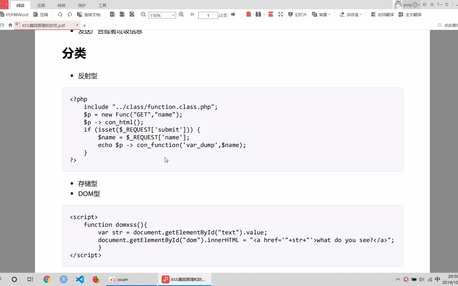Enter full screen reading mode
Screen dimensions: 458x286
click(x=281, y=14)
